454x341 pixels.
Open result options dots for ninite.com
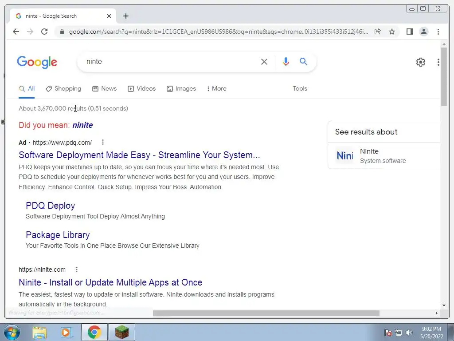point(76,270)
